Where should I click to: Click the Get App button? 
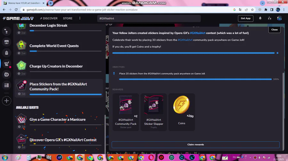(245, 18)
